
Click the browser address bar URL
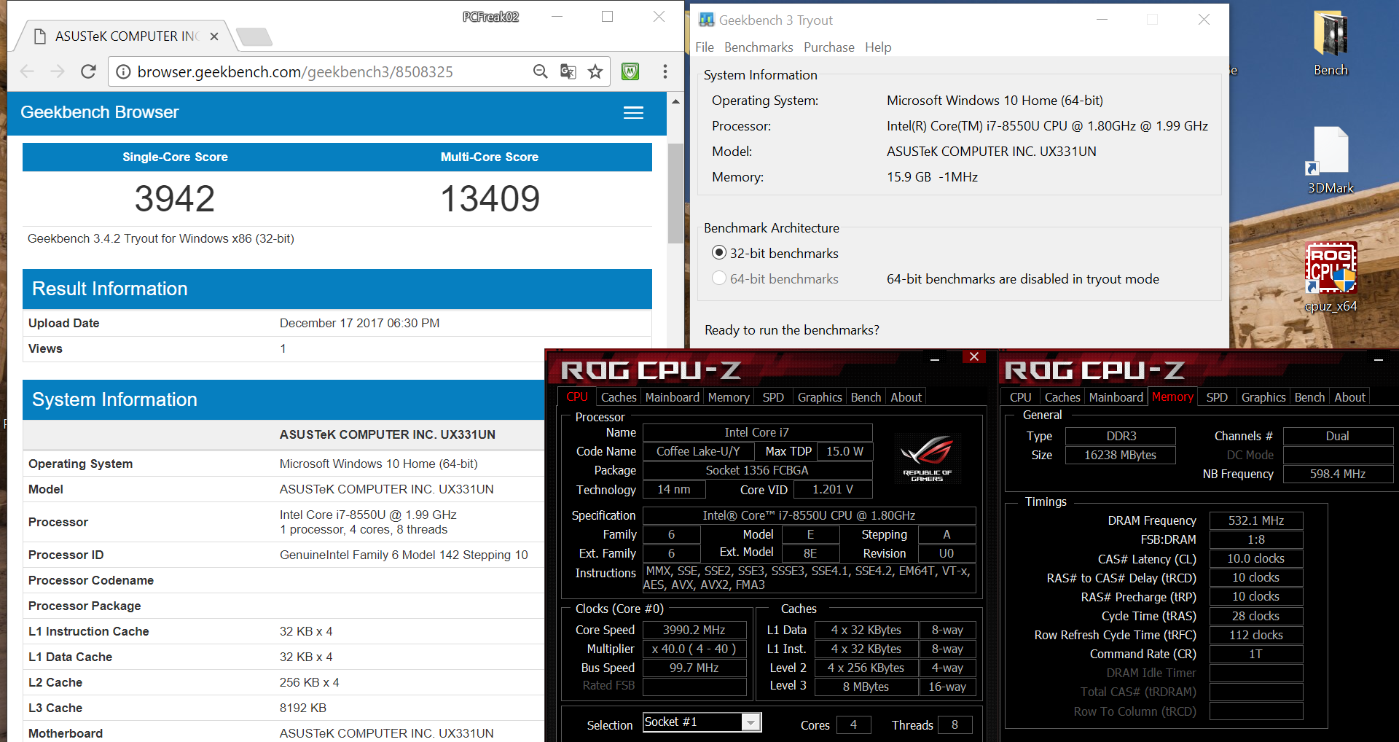(x=295, y=71)
